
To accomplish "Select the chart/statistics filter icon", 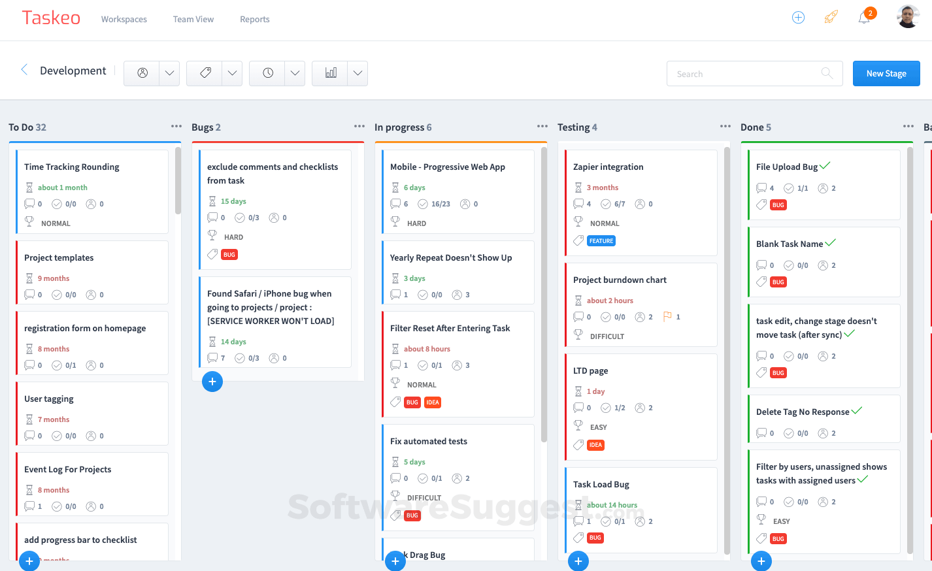I will point(330,73).
